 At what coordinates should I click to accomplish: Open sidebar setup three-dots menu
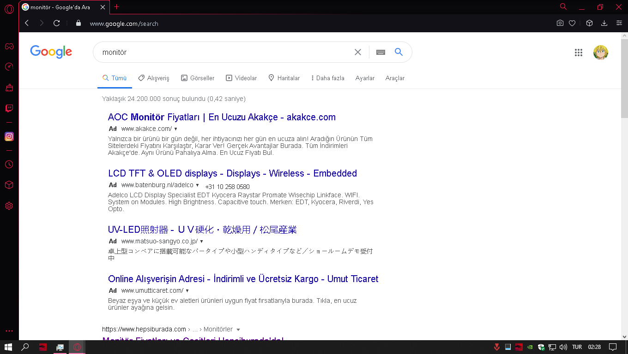(x=9, y=331)
